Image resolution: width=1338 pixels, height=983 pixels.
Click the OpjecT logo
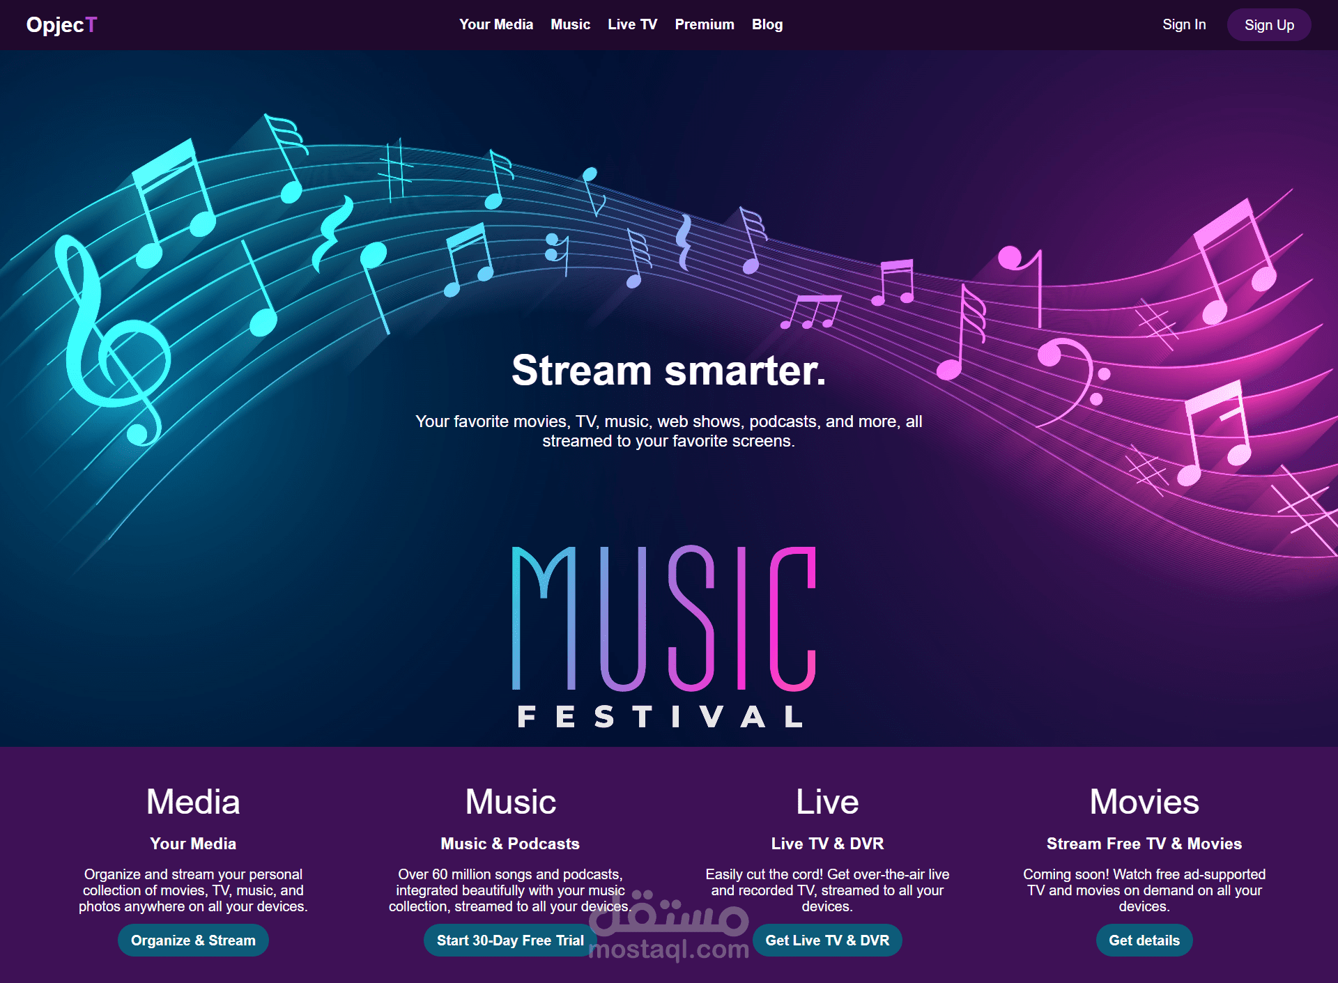[61, 25]
